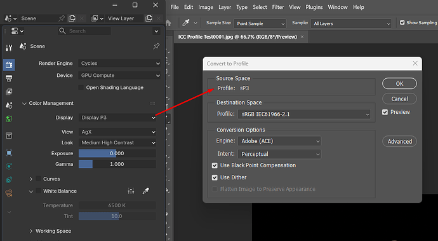Toggle the Preview checkbox in Convert to Profile

tap(385, 113)
